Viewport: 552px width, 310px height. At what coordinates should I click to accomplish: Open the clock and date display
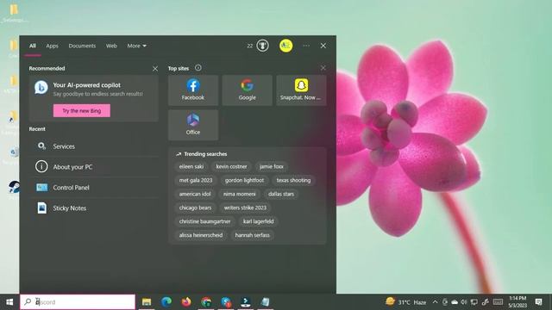[x=517, y=302]
